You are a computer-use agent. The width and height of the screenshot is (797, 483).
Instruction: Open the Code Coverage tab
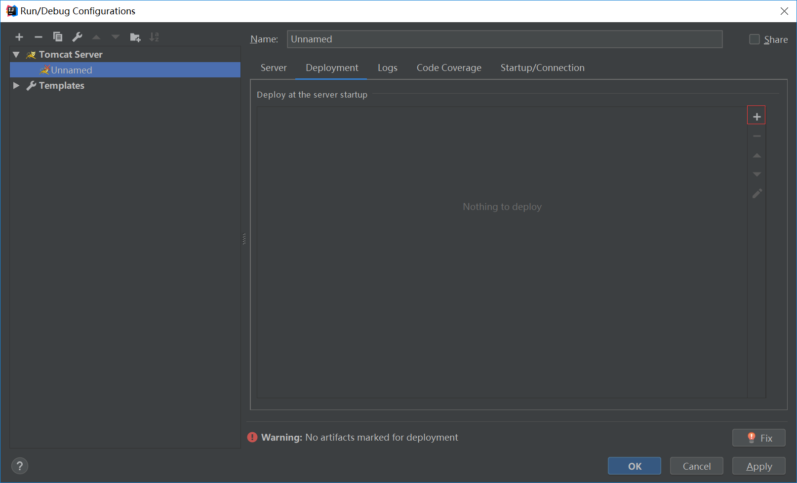(449, 68)
